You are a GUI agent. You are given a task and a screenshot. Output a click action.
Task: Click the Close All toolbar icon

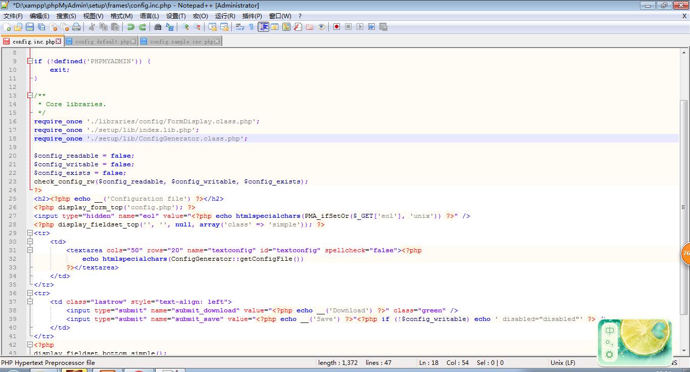pyautogui.click(x=65, y=27)
